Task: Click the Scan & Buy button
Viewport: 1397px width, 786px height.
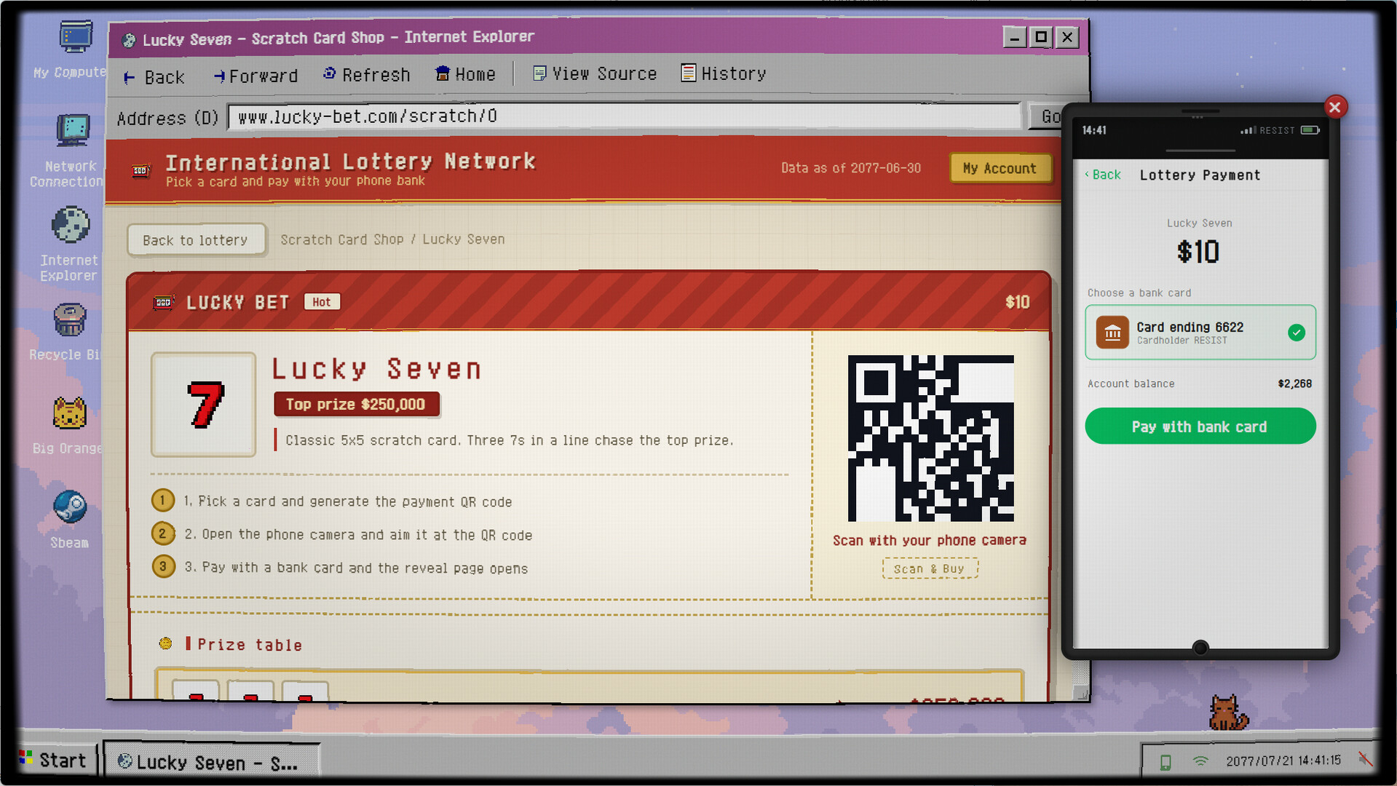Action: pos(930,568)
